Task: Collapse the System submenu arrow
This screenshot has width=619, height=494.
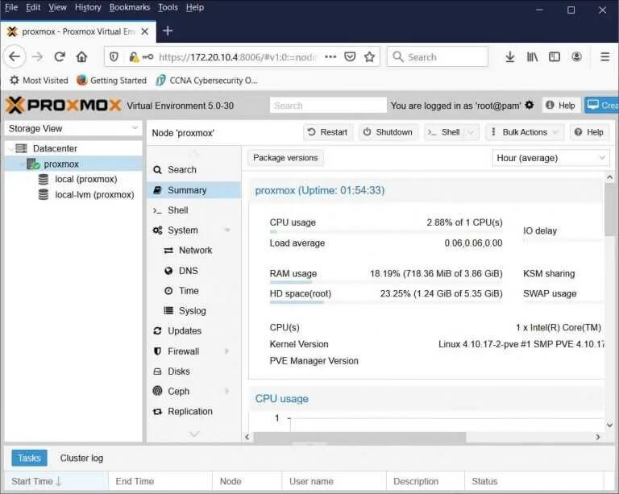Action: [227, 230]
